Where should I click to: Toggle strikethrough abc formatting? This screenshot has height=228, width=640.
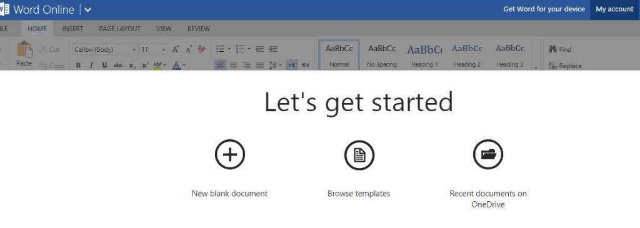[x=118, y=65]
